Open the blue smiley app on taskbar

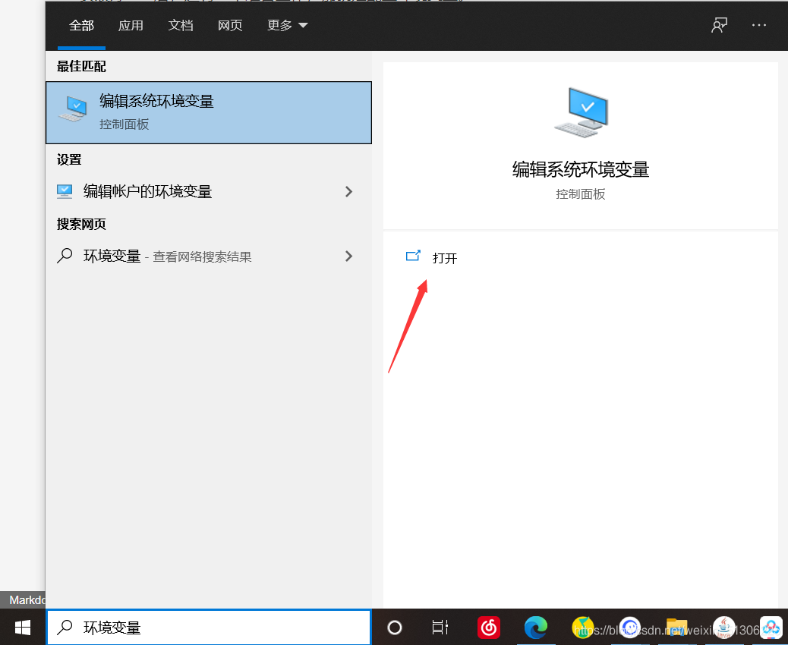(x=631, y=628)
